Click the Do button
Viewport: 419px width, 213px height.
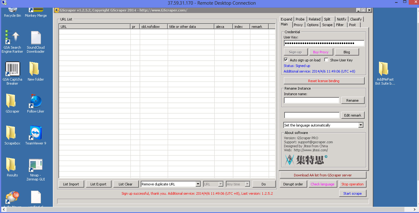263,184
